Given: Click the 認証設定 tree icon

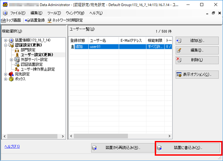Looking at the screenshot, I should 11,45.
